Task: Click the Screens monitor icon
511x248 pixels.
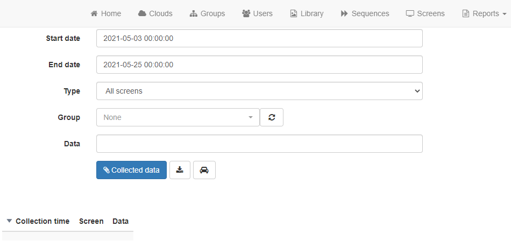Action: click(x=410, y=13)
